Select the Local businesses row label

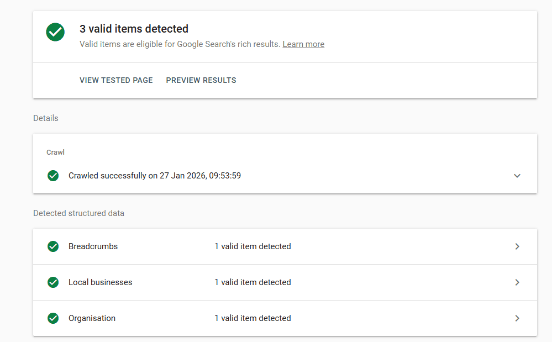(x=101, y=282)
